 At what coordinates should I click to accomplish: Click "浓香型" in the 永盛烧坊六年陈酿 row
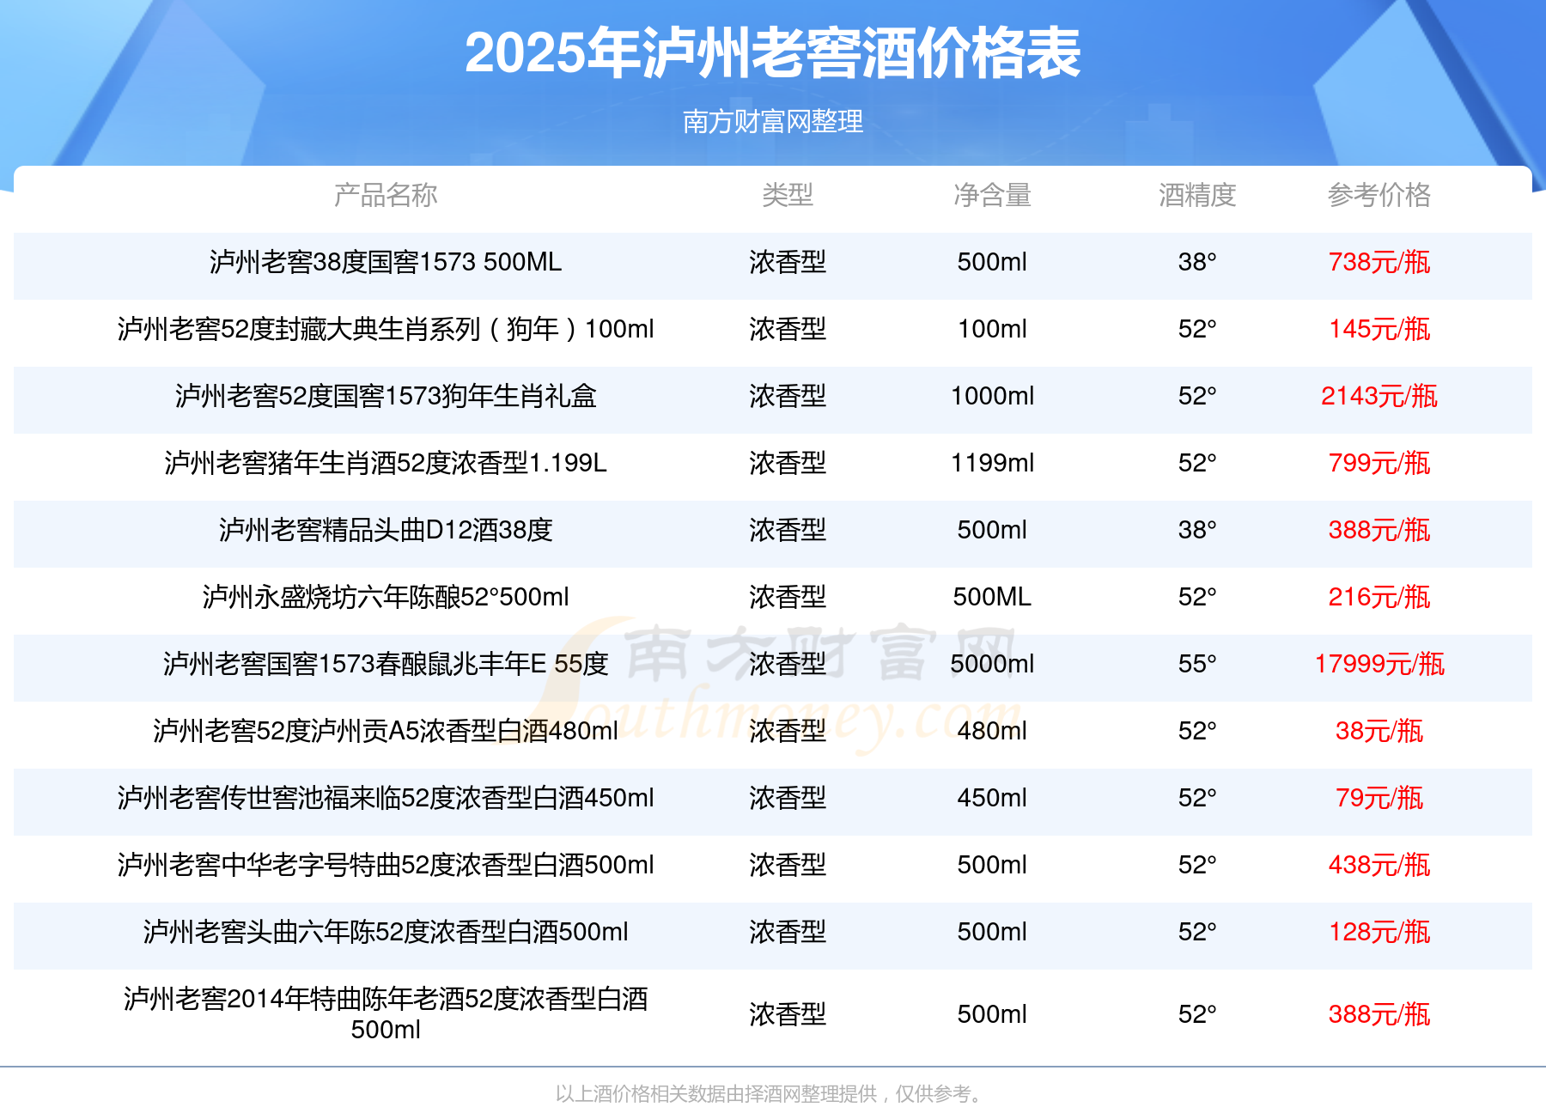point(788,597)
